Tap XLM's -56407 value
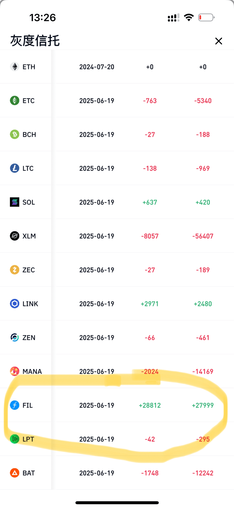The image size is (234, 509). point(203,236)
